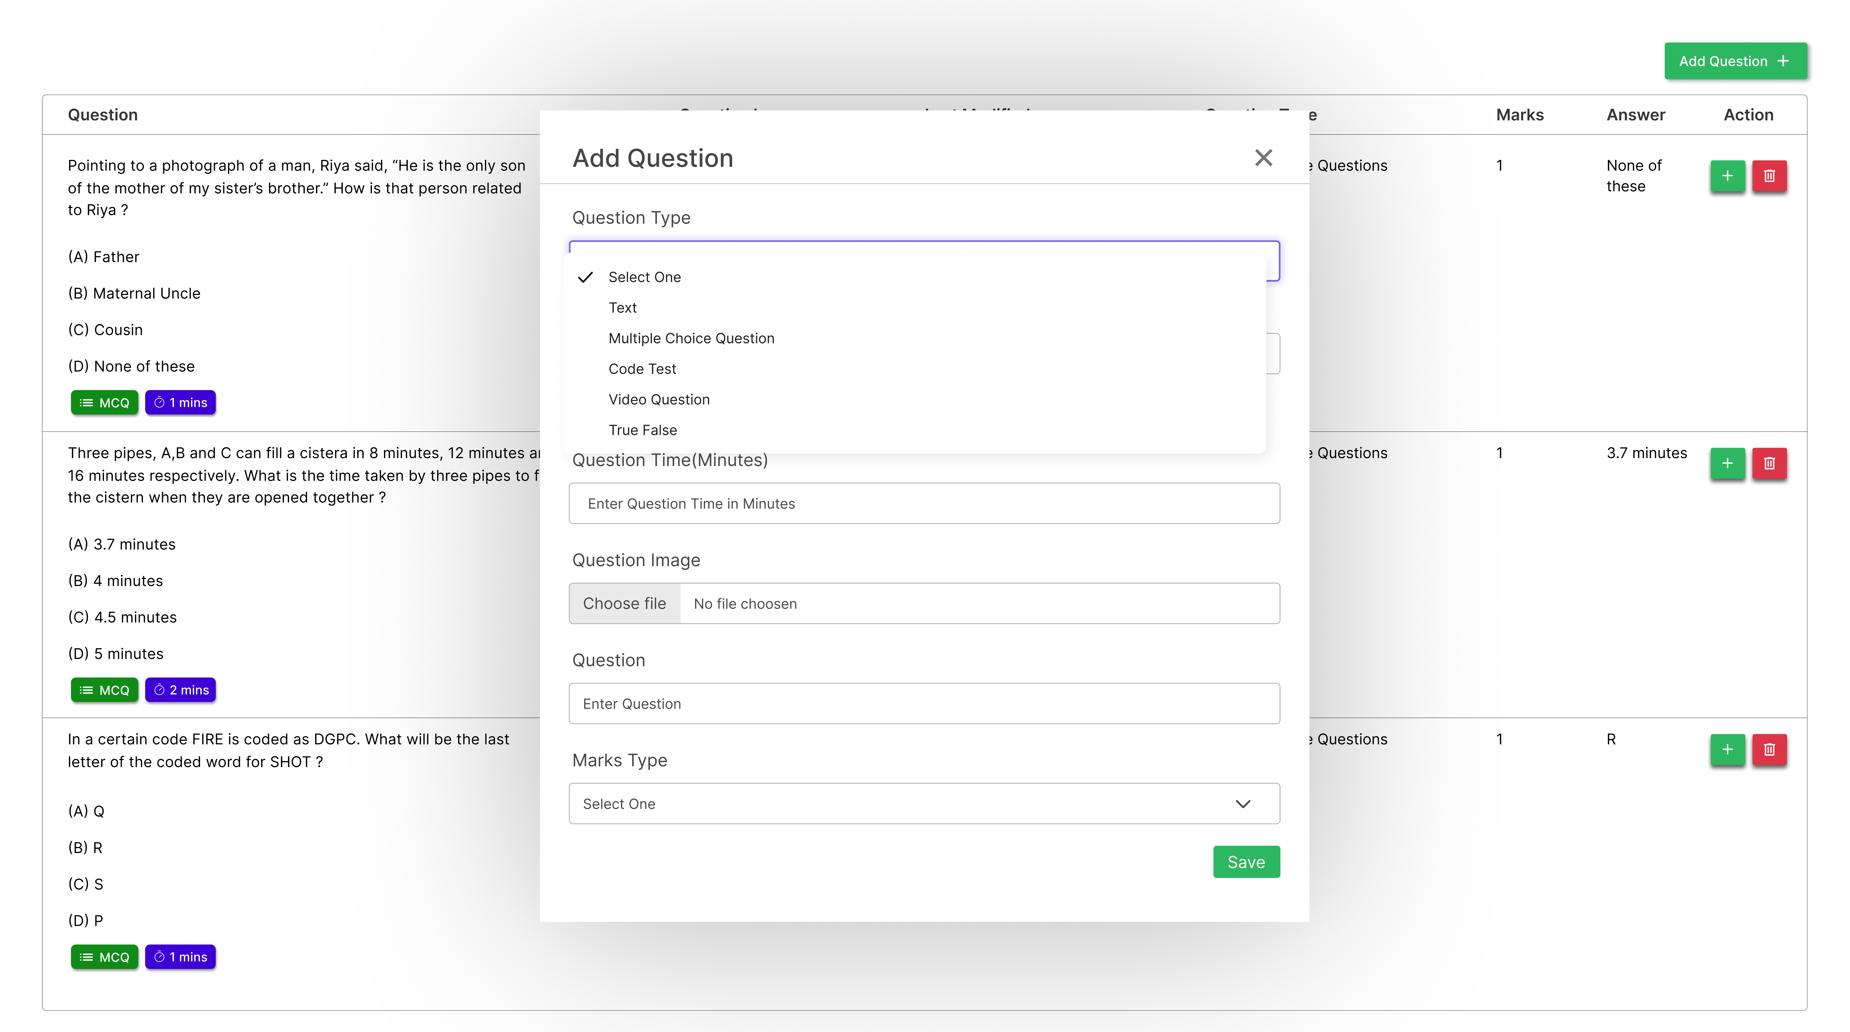Click green plus icon in first question row
Screen dimensions: 1850x1032
pyautogui.click(x=1727, y=176)
